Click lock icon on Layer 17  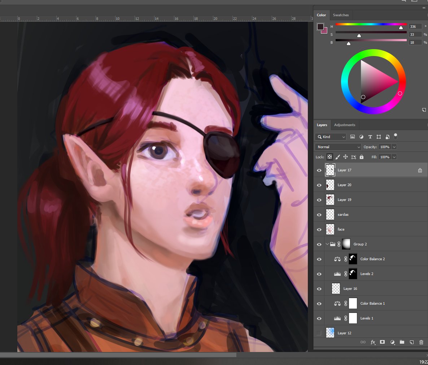420,170
